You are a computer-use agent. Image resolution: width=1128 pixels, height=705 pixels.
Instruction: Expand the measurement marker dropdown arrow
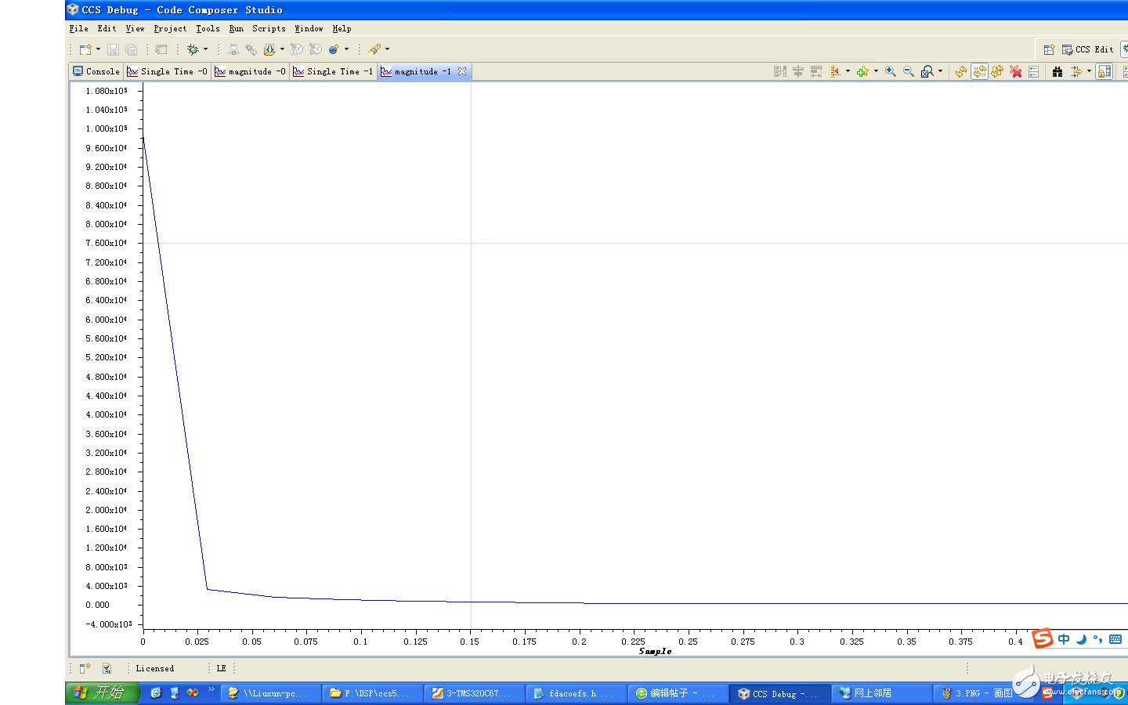click(x=848, y=71)
